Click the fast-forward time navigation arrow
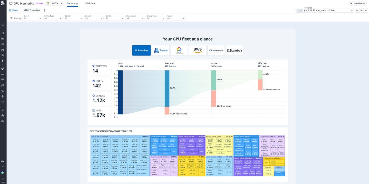Screen dimensions: 369x184 pyautogui.click(x=365, y=10)
